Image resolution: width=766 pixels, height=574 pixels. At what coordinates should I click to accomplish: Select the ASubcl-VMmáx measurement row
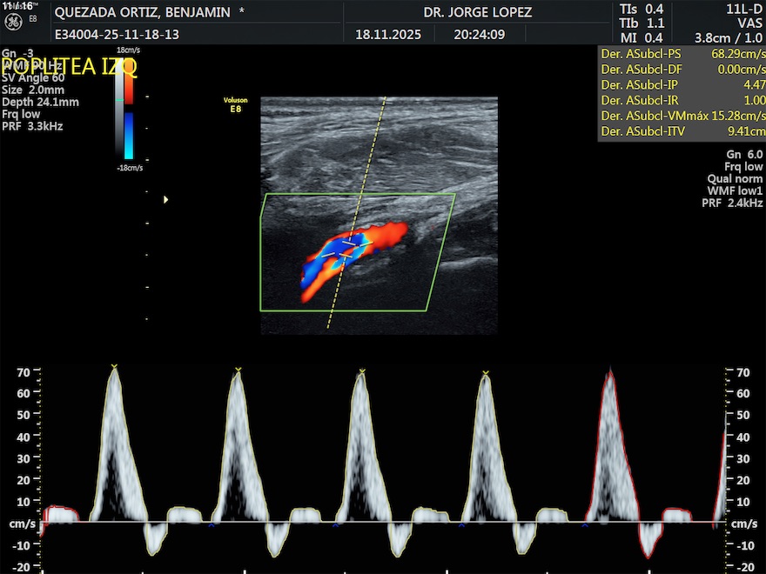click(x=682, y=116)
